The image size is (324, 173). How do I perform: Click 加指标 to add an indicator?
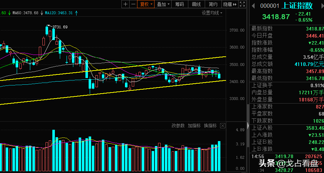point(194,126)
